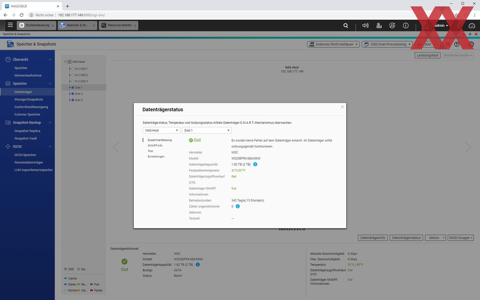480x300 pixels.
Task: Click the Datenträgerstatus button
Action: point(406,238)
